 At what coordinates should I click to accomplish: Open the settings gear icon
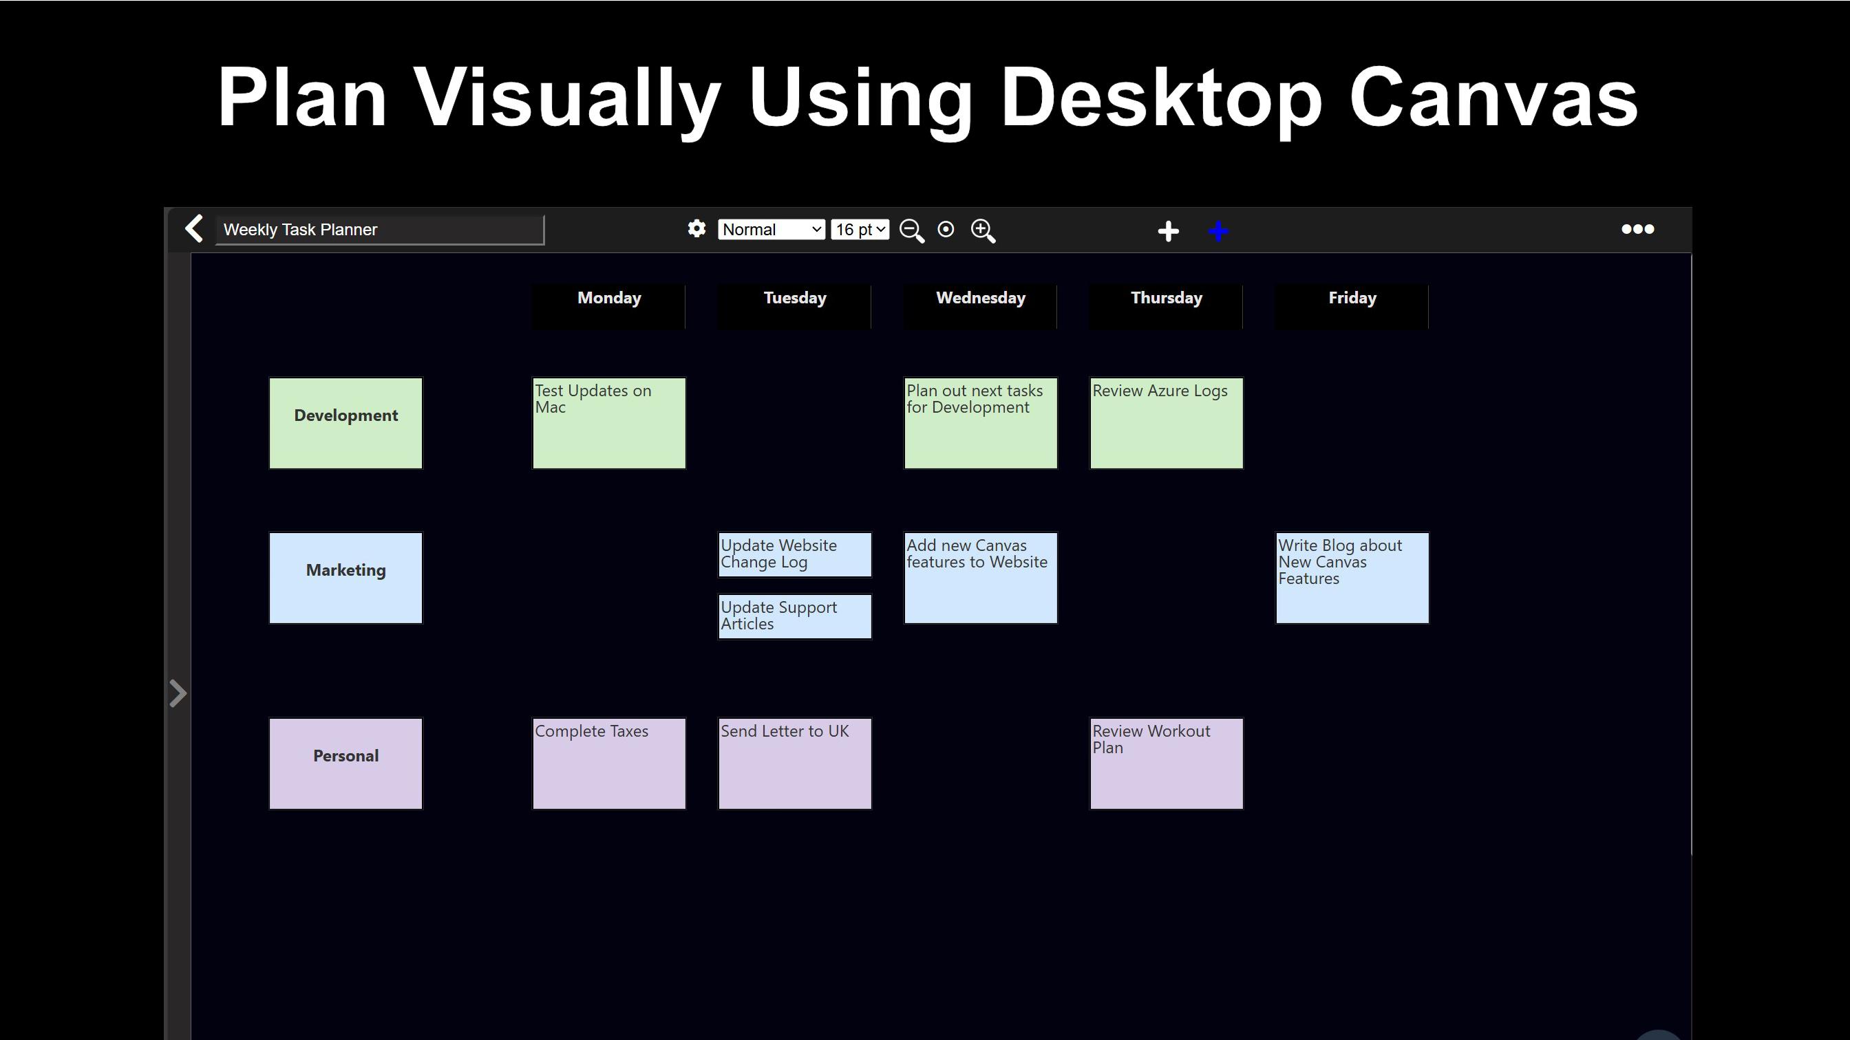coord(696,229)
